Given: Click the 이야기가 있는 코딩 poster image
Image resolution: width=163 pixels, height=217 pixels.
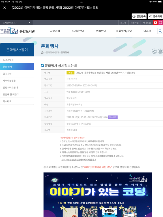Looking at the screenshot, I should pyautogui.click(x=98, y=195).
